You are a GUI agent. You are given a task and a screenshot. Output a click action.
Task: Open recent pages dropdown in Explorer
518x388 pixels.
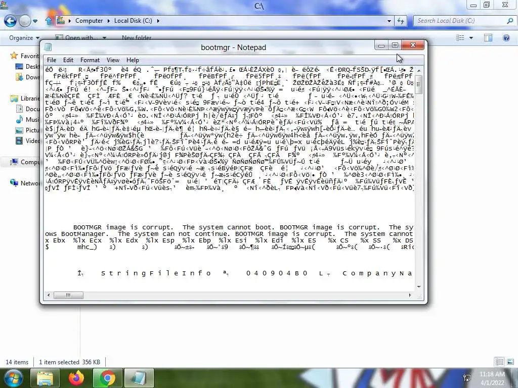pyautogui.click(x=35, y=21)
